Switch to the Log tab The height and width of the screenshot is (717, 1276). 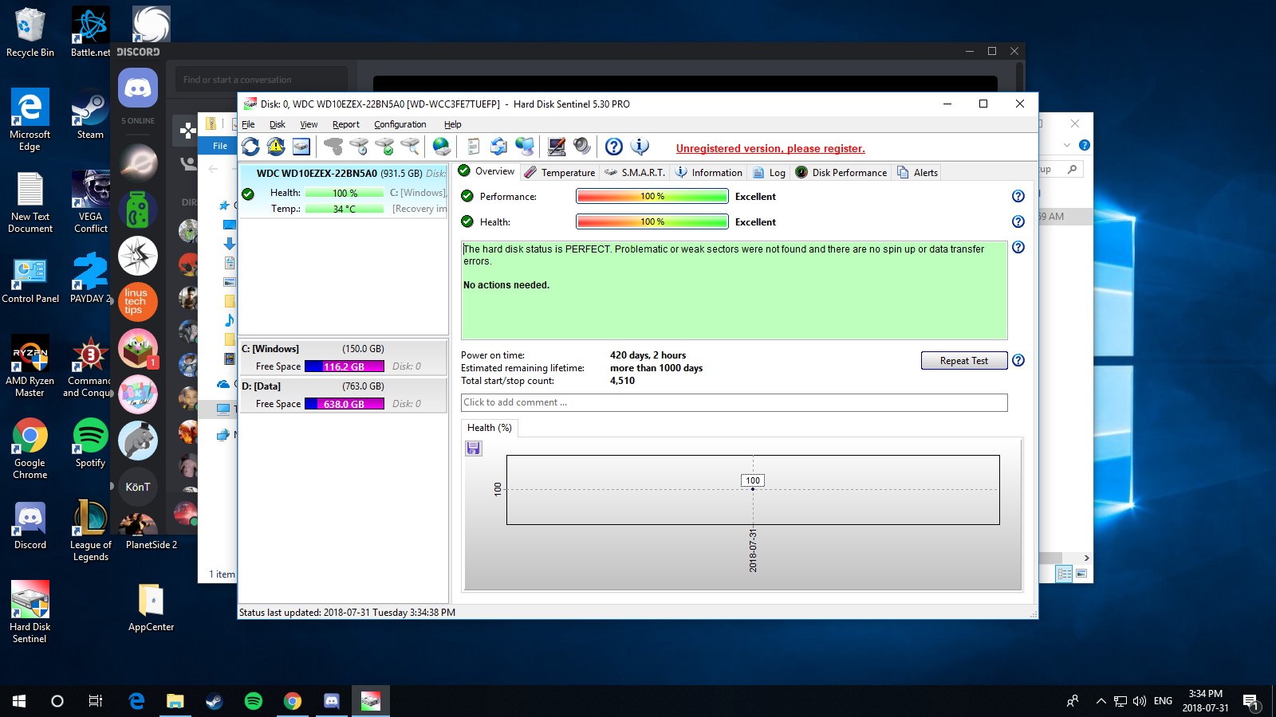pos(769,172)
